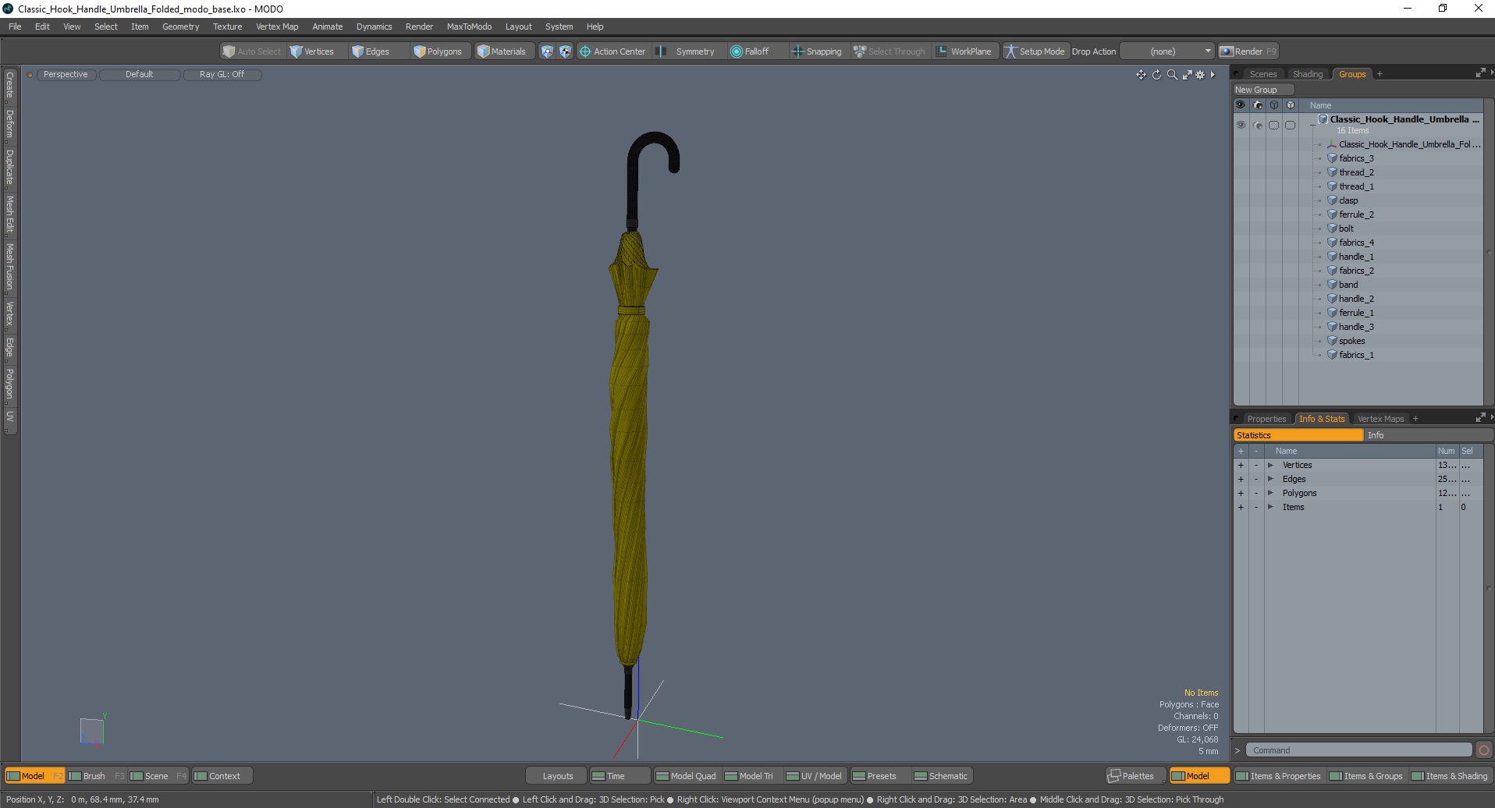
Task: Click the WorkPlane icon
Action: pyautogui.click(x=942, y=51)
